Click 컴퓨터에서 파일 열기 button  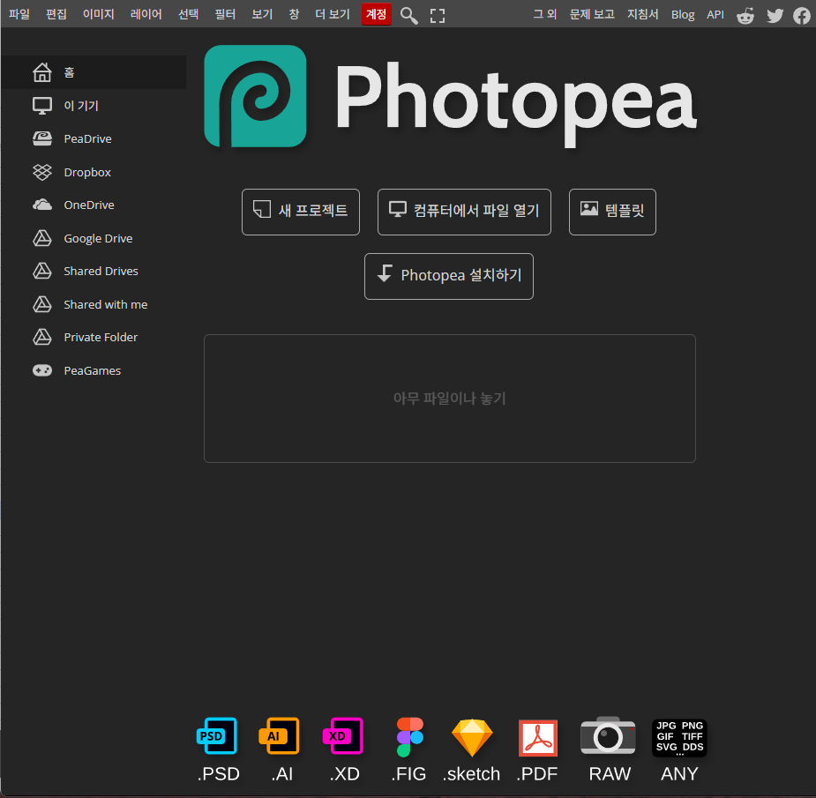[464, 212]
